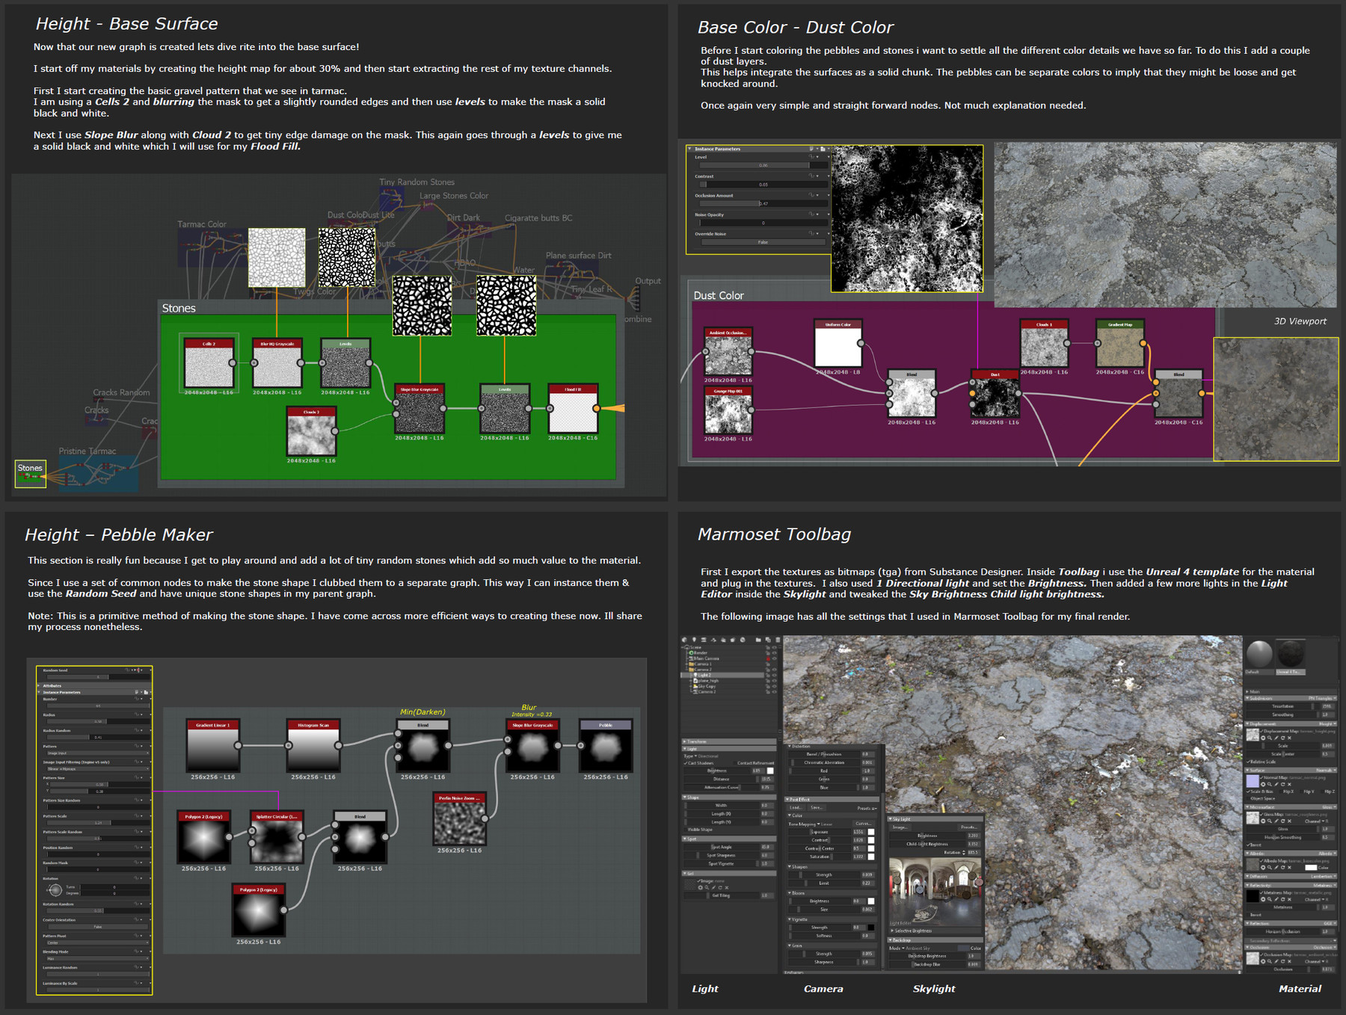Collapse the Instance Parameters section in Dust Color
Screen dimensions: 1346x1015
(x=690, y=149)
